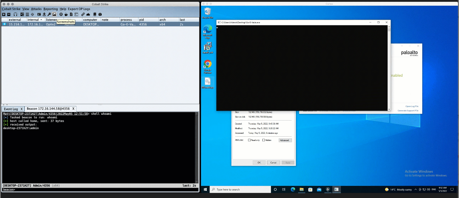Click the Manage web server cloud icon
Viewport: 459px width, 198px height.
click(88, 14)
